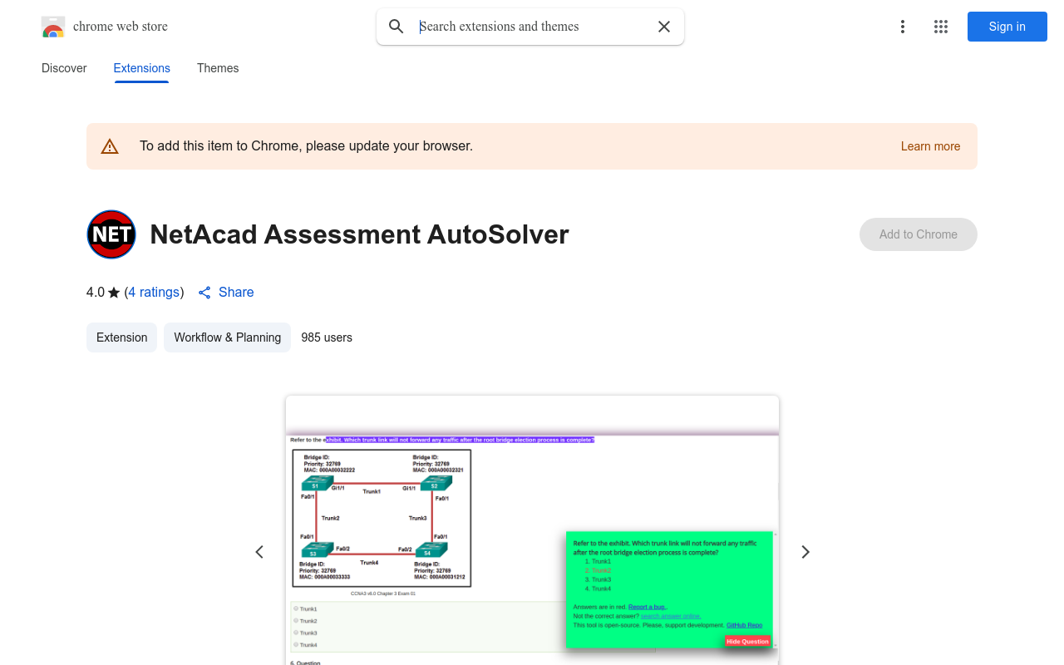
Task: Clear the search field with the X
Action: [664, 27]
